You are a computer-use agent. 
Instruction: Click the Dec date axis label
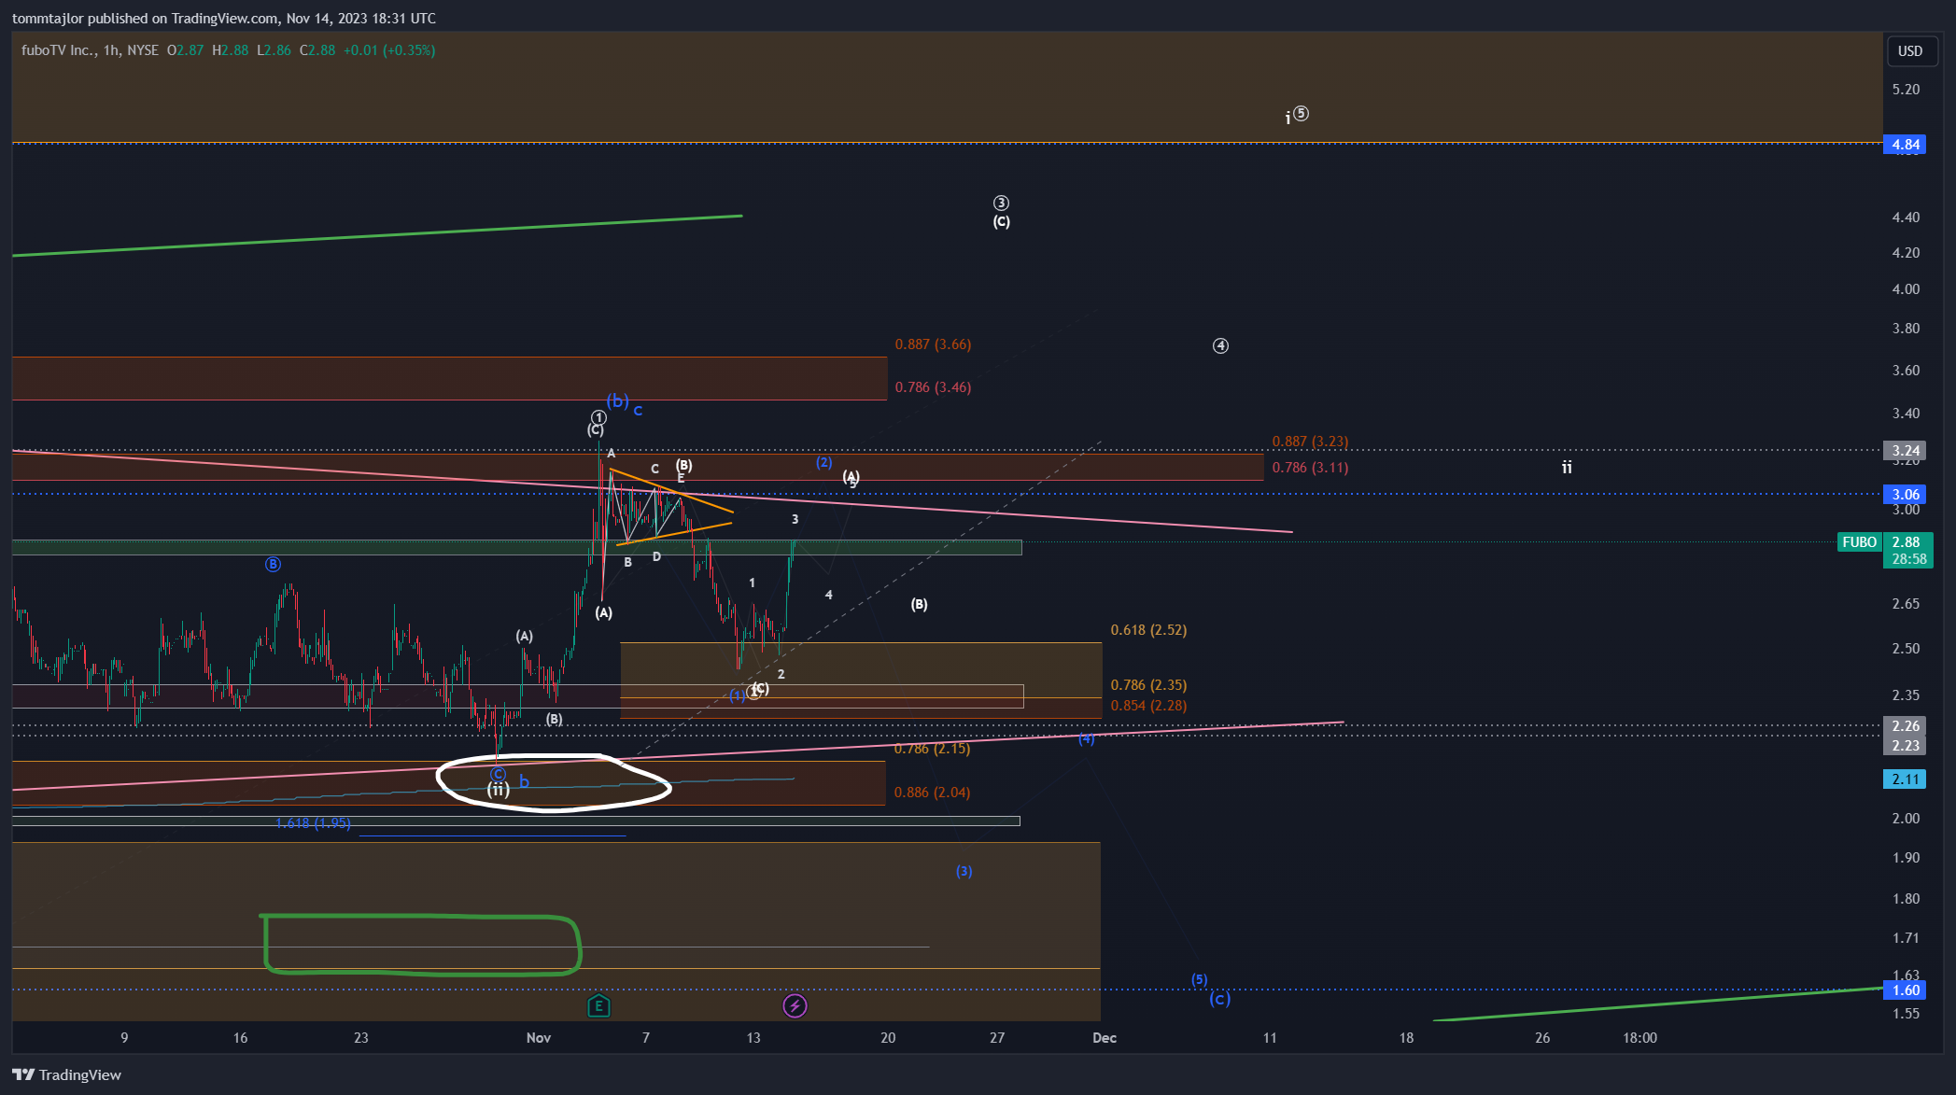tap(1105, 1038)
